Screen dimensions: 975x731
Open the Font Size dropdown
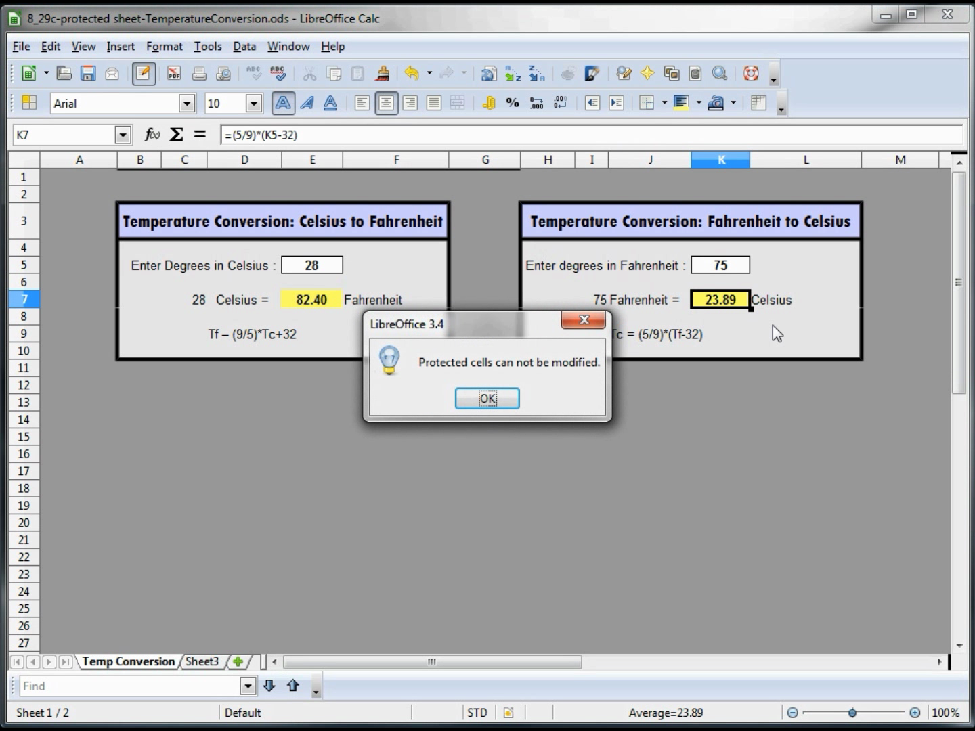pos(254,104)
